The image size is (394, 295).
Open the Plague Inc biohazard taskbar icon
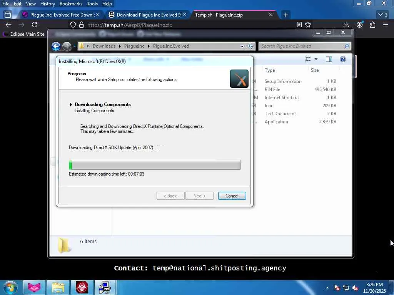click(x=82, y=287)
